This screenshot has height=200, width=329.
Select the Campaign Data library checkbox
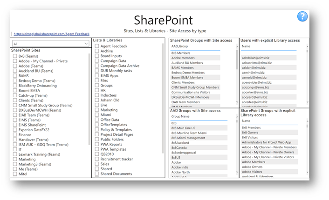(97, 61)
